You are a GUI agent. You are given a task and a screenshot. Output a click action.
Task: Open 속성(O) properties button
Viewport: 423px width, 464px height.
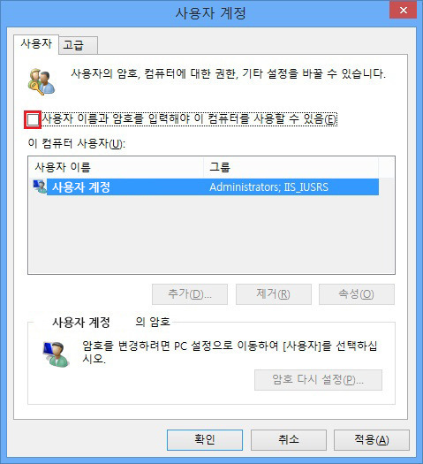tap(357, 294)
